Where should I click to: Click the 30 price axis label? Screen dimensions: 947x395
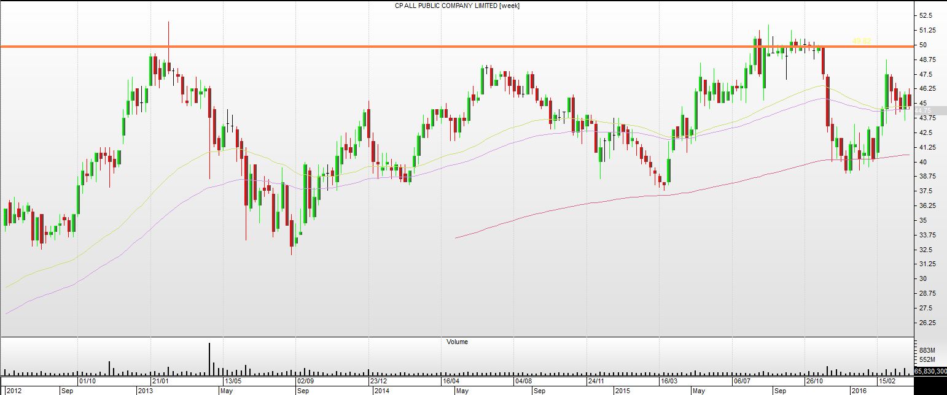click(923, 278)
